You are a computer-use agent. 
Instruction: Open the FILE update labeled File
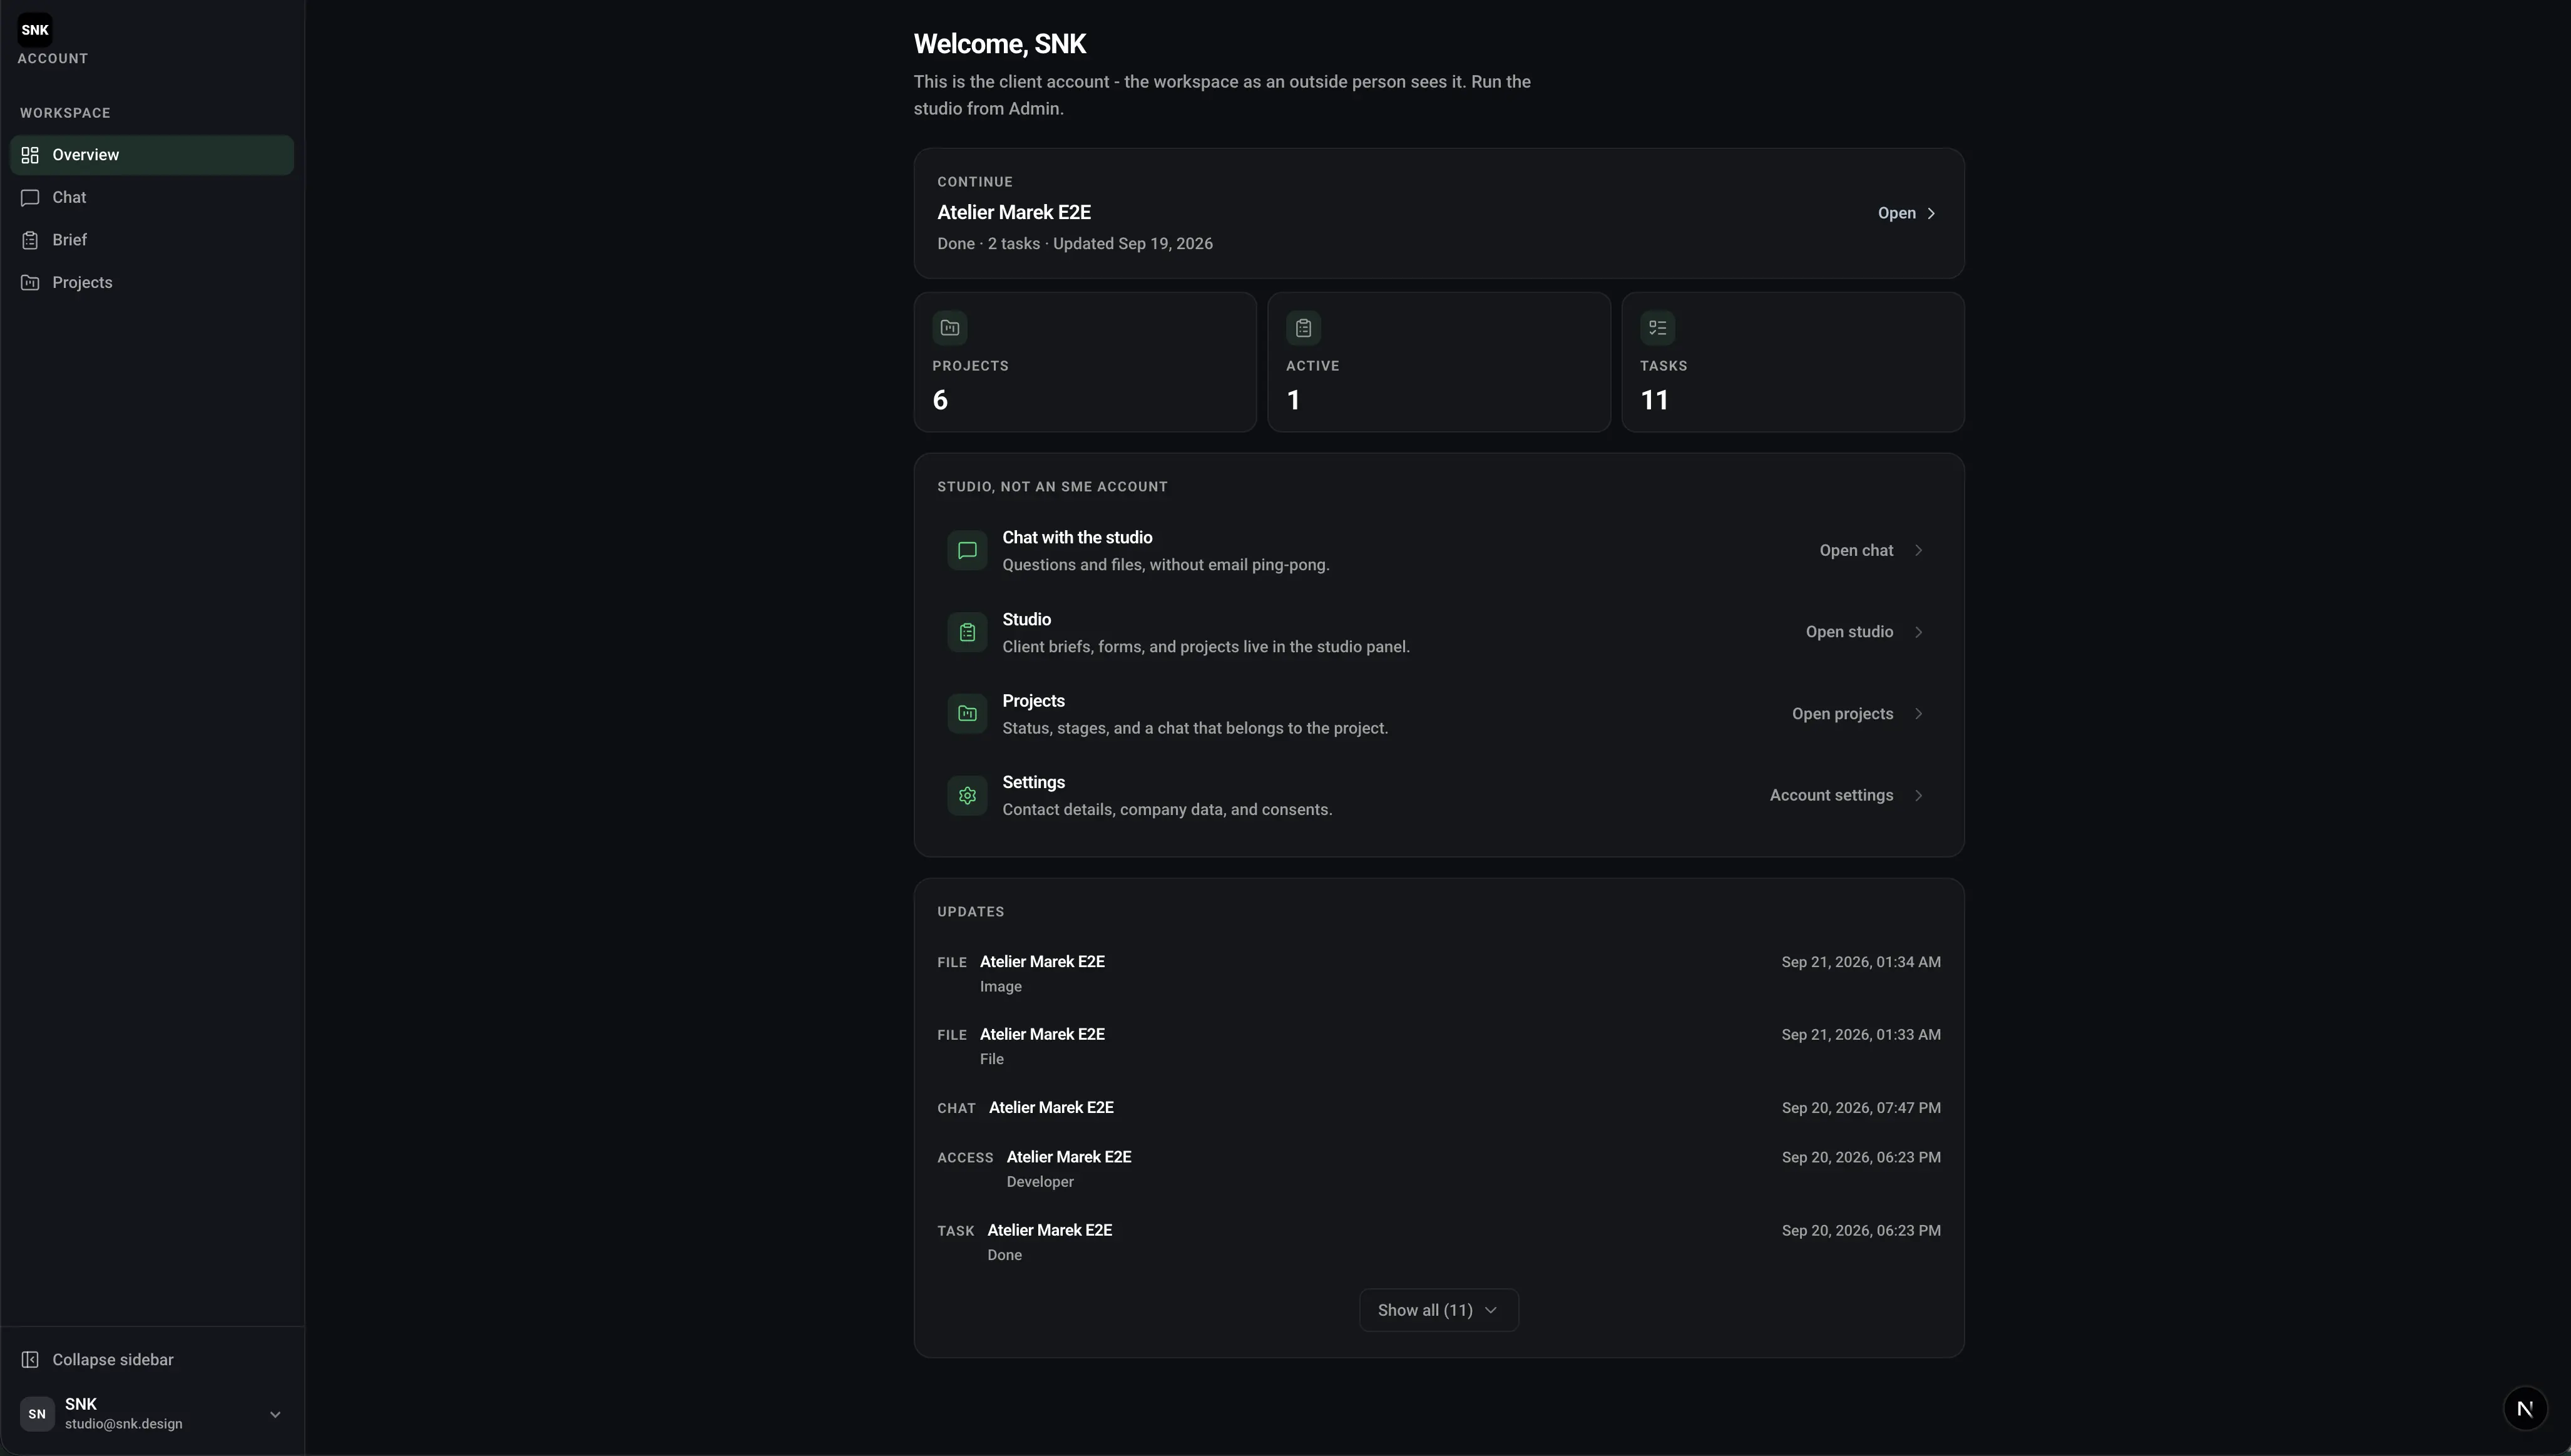pyautogui.click(x=1438, y=1046)
